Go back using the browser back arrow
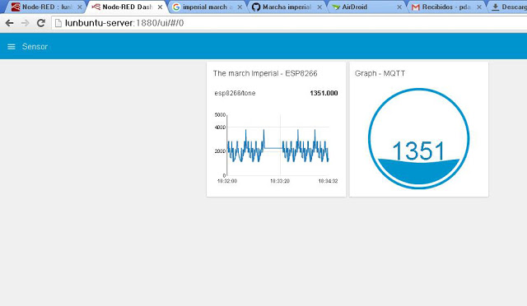This screenshot has width=527, height=306. point(9,23)
